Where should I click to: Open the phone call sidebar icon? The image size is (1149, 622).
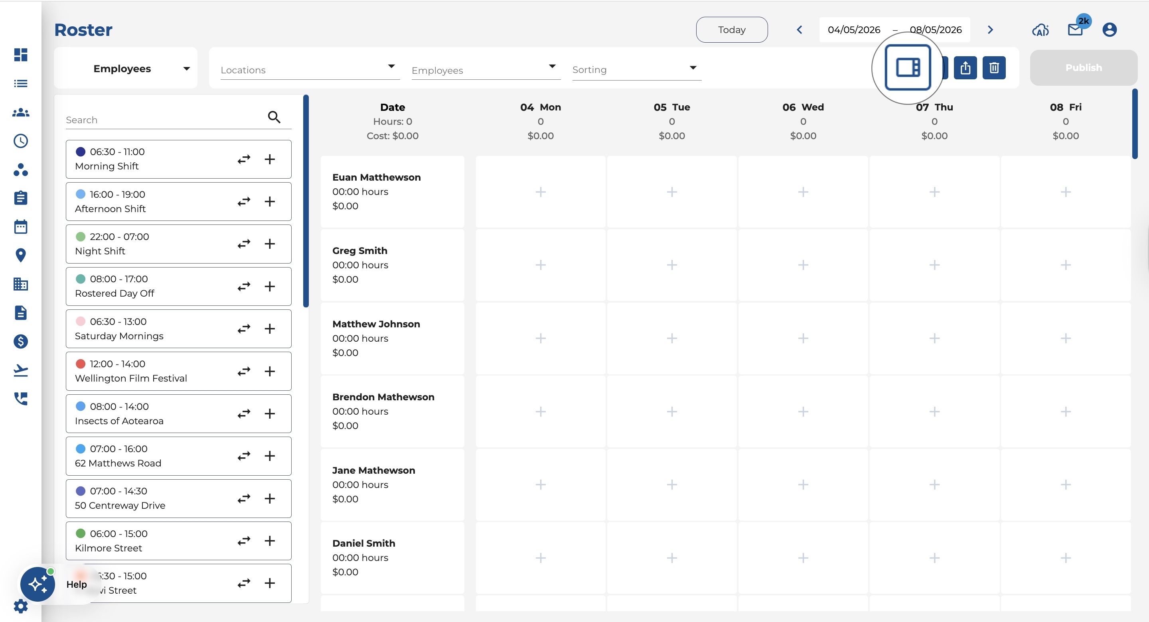click(x=20, y=399)
